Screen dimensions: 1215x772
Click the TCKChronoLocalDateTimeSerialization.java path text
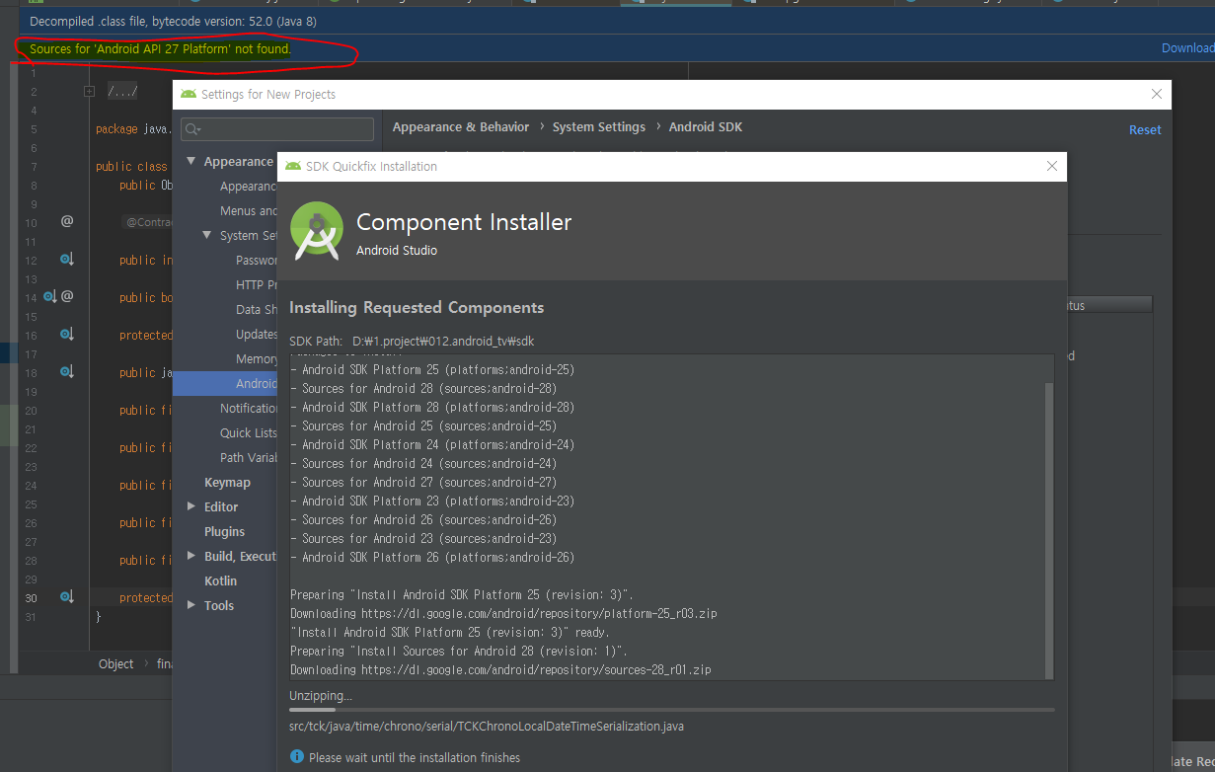pos(487,728)
